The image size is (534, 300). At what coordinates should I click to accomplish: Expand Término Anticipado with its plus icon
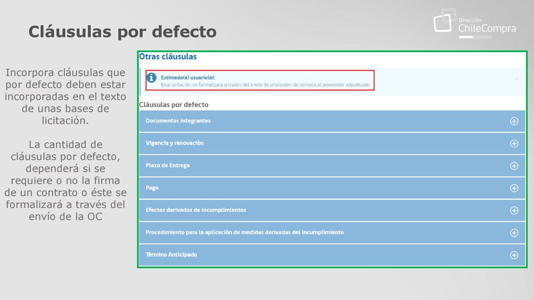[514, 255]
